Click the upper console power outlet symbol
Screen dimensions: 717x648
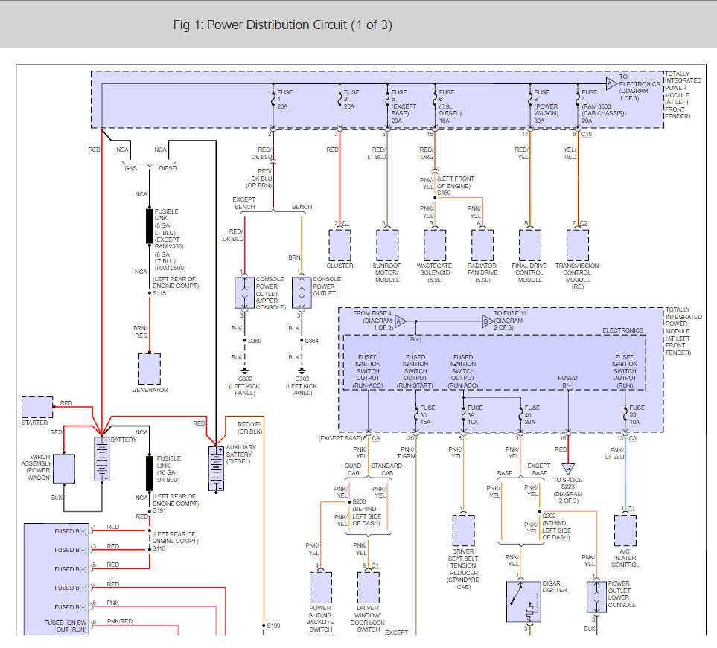(x=245, y=292)
